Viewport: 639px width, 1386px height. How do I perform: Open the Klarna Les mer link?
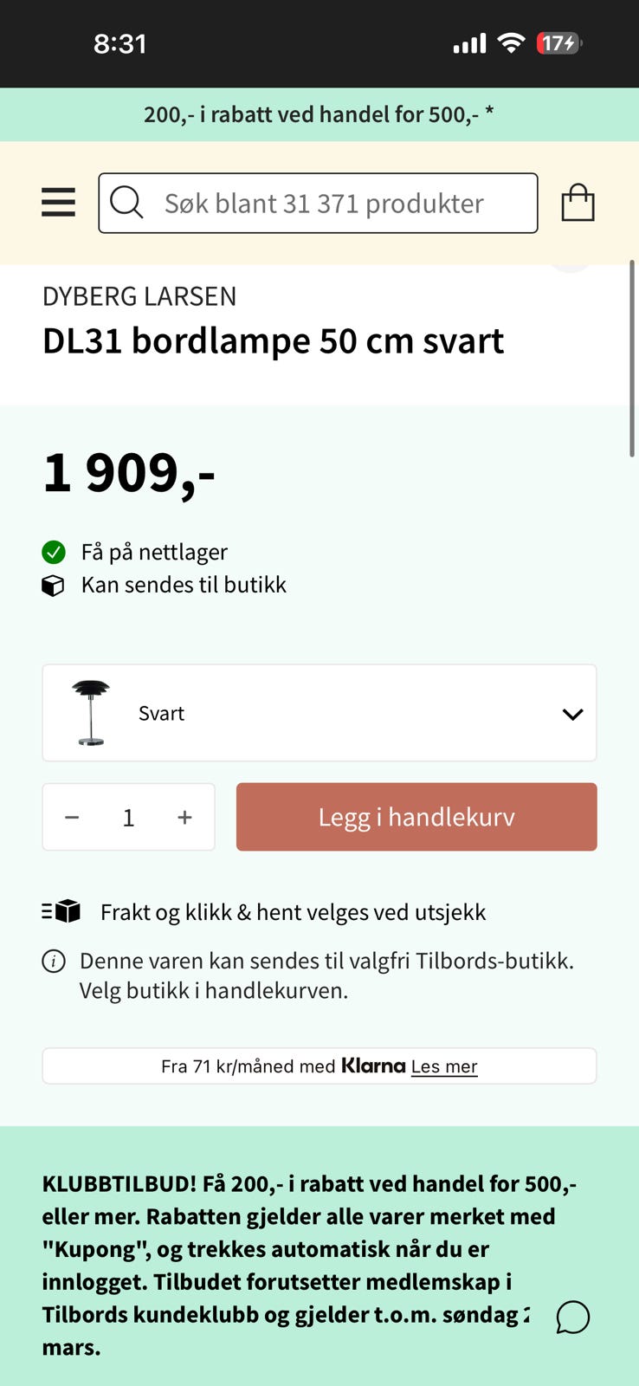[444, 1066]
